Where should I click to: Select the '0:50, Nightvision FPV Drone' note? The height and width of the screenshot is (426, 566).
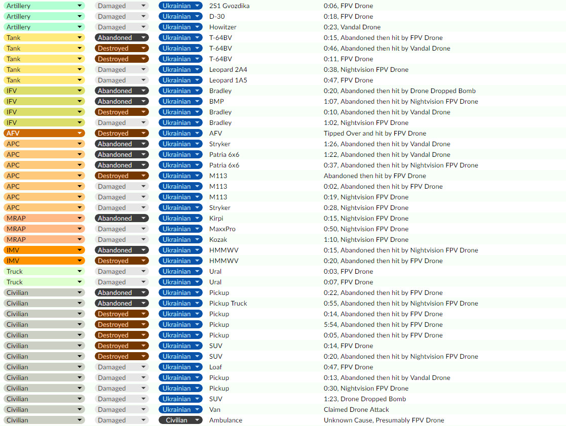tap(366, 229)
